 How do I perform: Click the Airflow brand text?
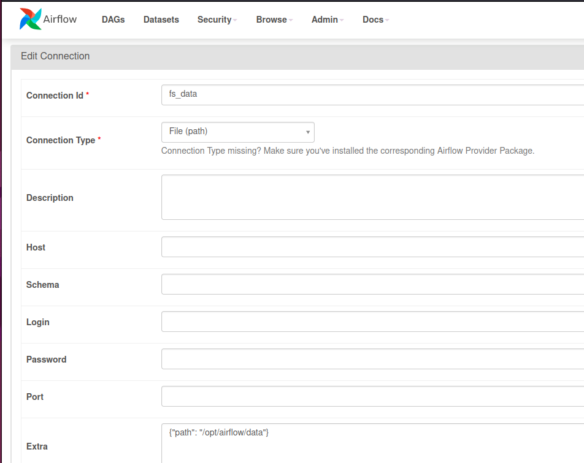click(60, 19)
